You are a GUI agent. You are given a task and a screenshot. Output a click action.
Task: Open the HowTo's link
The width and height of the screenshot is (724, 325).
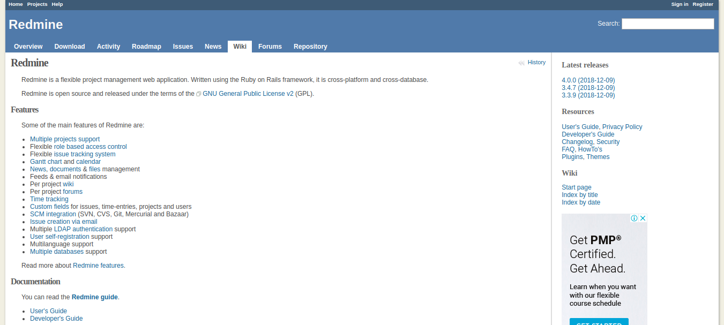(590, 149)
